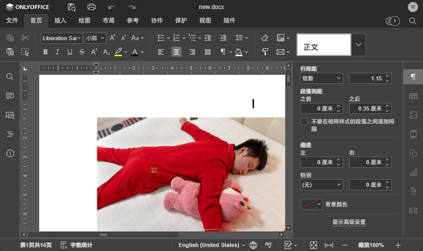
Task: Click 显示高级设置 link
Action: pyautogui.click(x=349, y=222)
